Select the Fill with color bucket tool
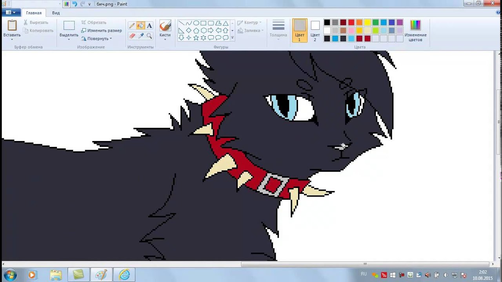The image size is (502, 282). pyautogui.click(x=141, y=25)
